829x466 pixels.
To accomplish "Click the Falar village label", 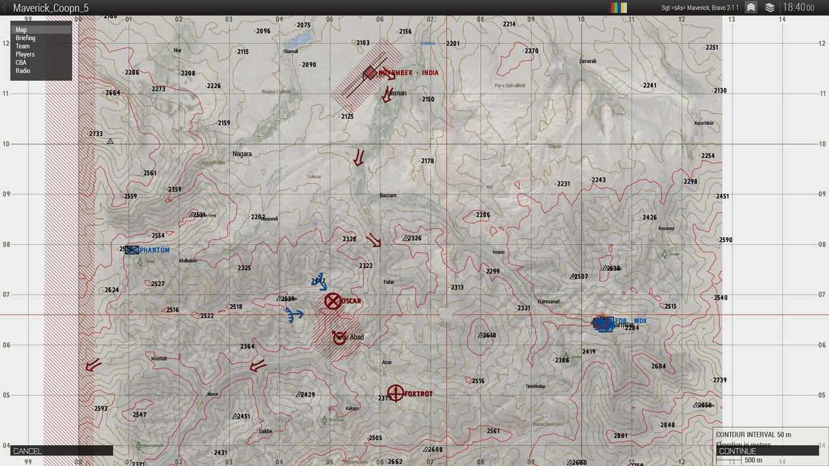I will pos(389,282).
